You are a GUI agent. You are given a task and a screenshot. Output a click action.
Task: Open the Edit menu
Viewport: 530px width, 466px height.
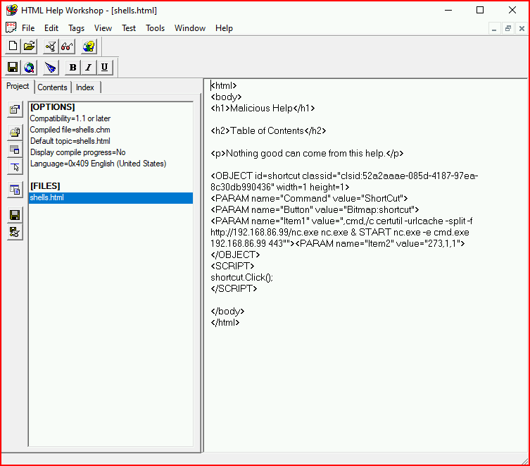click(51, 28)
